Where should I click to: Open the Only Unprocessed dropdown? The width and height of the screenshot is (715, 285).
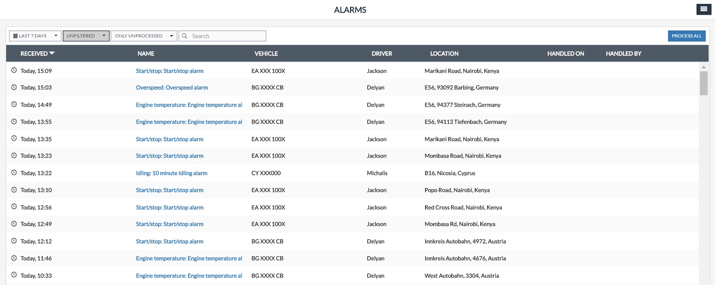coord(144,36)
